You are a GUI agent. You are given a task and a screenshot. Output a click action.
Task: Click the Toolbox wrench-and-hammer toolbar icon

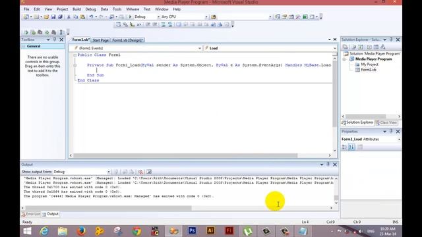pyautogui.click(x=298, y=17)
